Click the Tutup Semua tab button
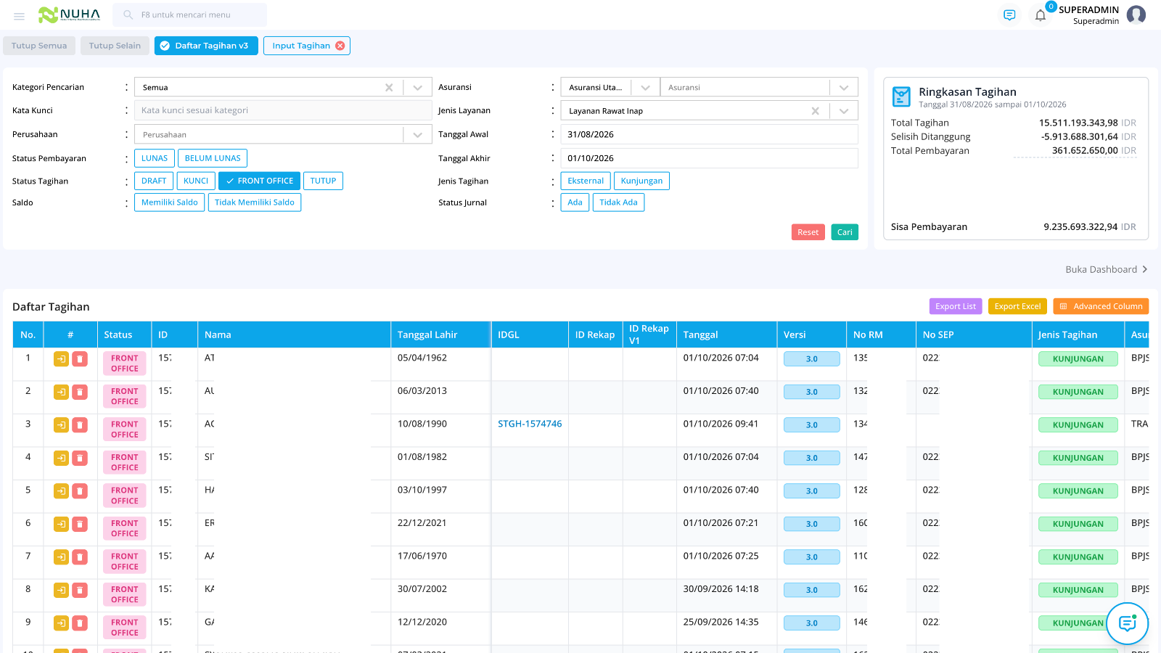Viewport: 1161px width, 653px height. point(39,46)
